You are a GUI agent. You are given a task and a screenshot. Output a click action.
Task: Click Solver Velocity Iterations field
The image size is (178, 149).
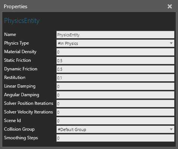[x=115, y=112]
